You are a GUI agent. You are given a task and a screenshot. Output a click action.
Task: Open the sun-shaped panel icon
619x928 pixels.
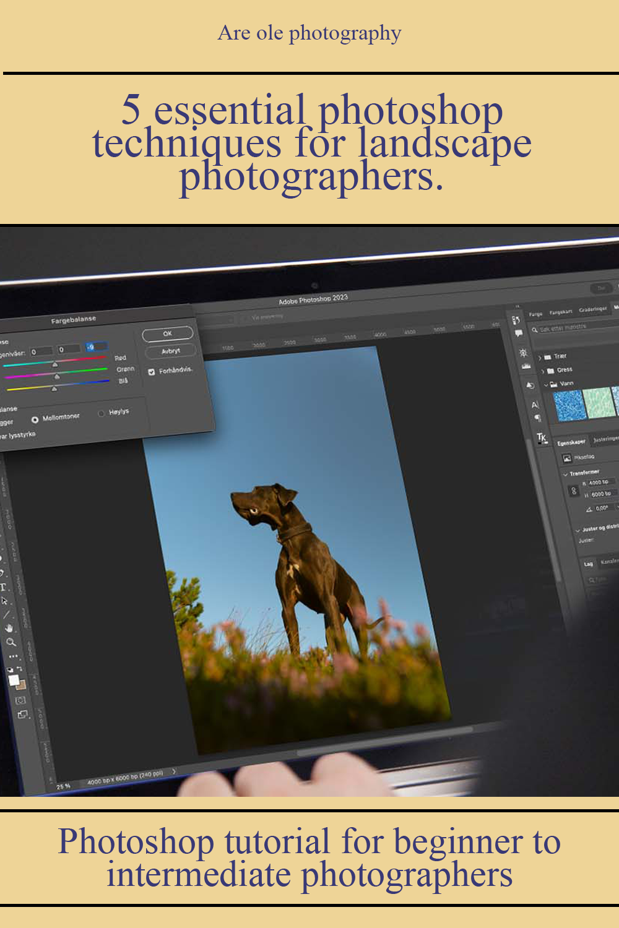click(523, 353)
